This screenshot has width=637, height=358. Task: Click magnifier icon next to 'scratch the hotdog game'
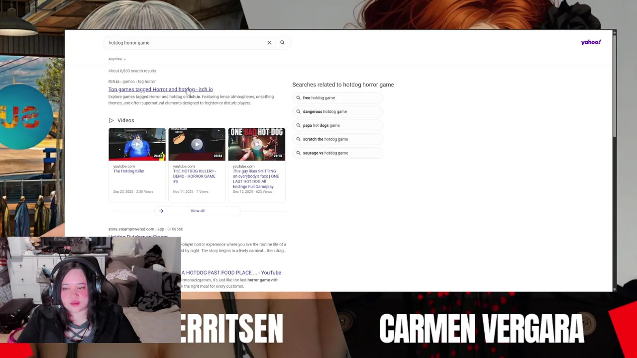coord(298,139)
